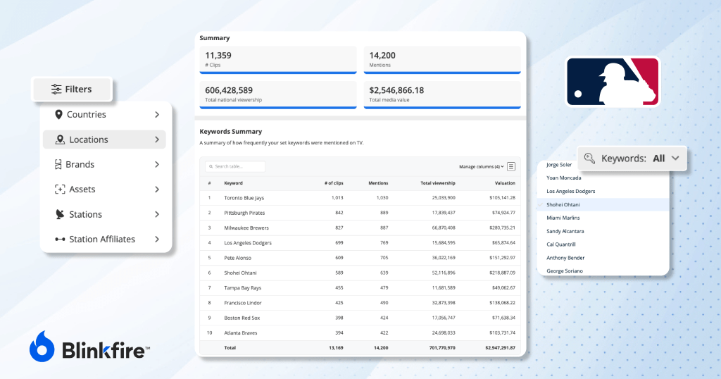
Task: Click the $280,735.21 valuation cell
Action: (x=502, y=228)
